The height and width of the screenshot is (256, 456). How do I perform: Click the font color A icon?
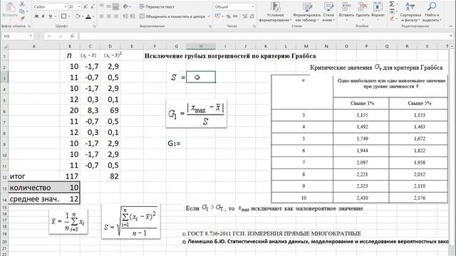click(88, 16)
